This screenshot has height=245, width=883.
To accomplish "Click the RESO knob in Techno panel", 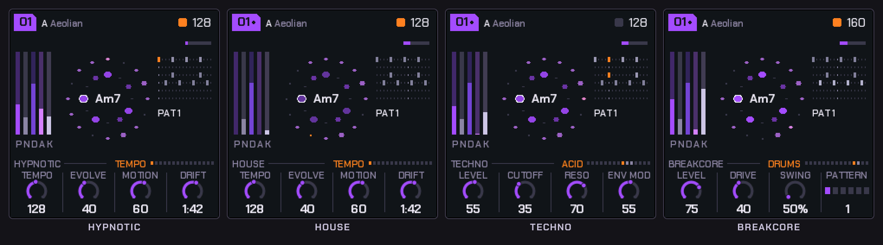I will [577, 190].
